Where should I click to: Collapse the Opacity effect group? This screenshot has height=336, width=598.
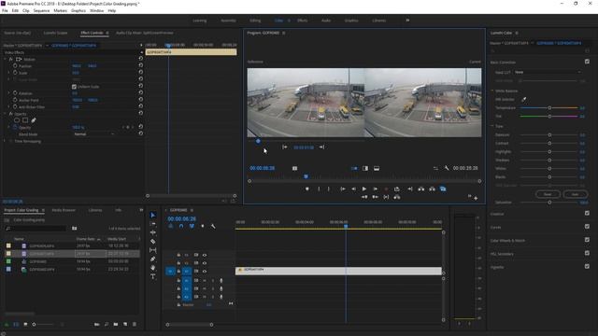pos(5,114)
